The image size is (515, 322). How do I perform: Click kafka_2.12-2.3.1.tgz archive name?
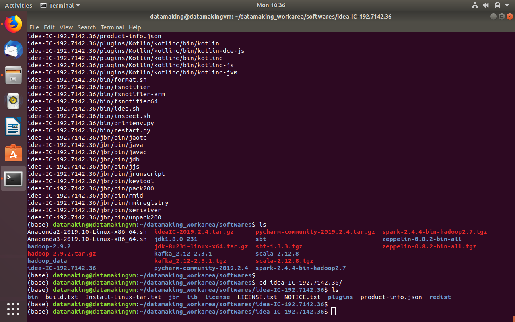[190, 261]
